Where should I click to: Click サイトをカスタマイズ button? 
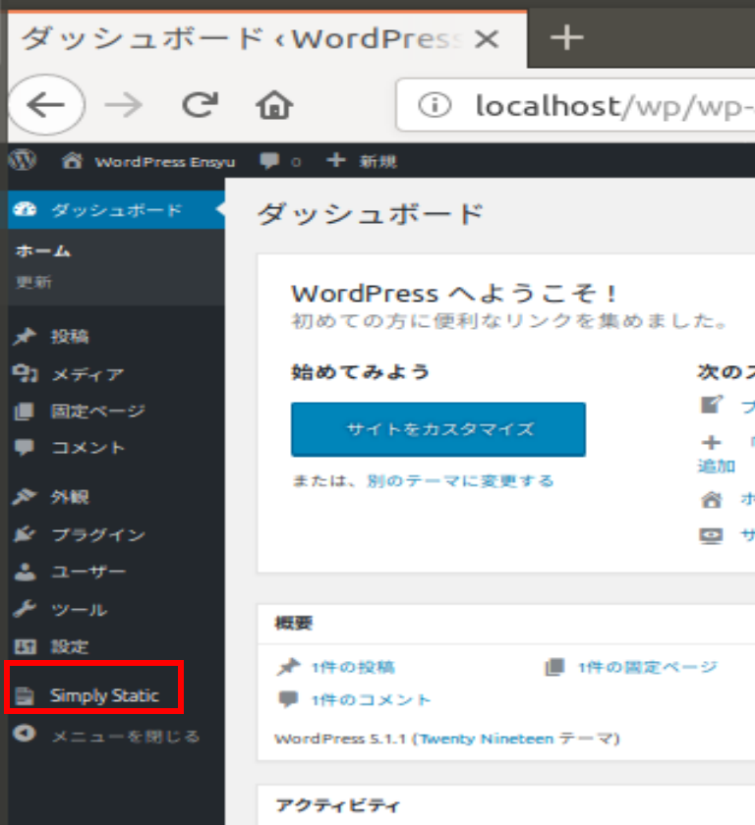438,429
